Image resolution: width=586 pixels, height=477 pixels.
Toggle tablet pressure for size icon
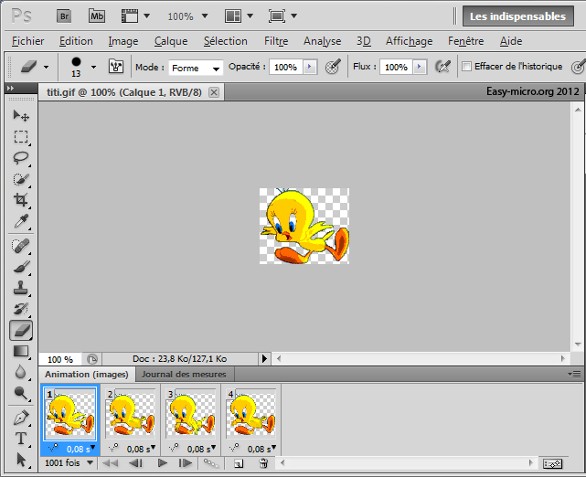tap(578, 67)
